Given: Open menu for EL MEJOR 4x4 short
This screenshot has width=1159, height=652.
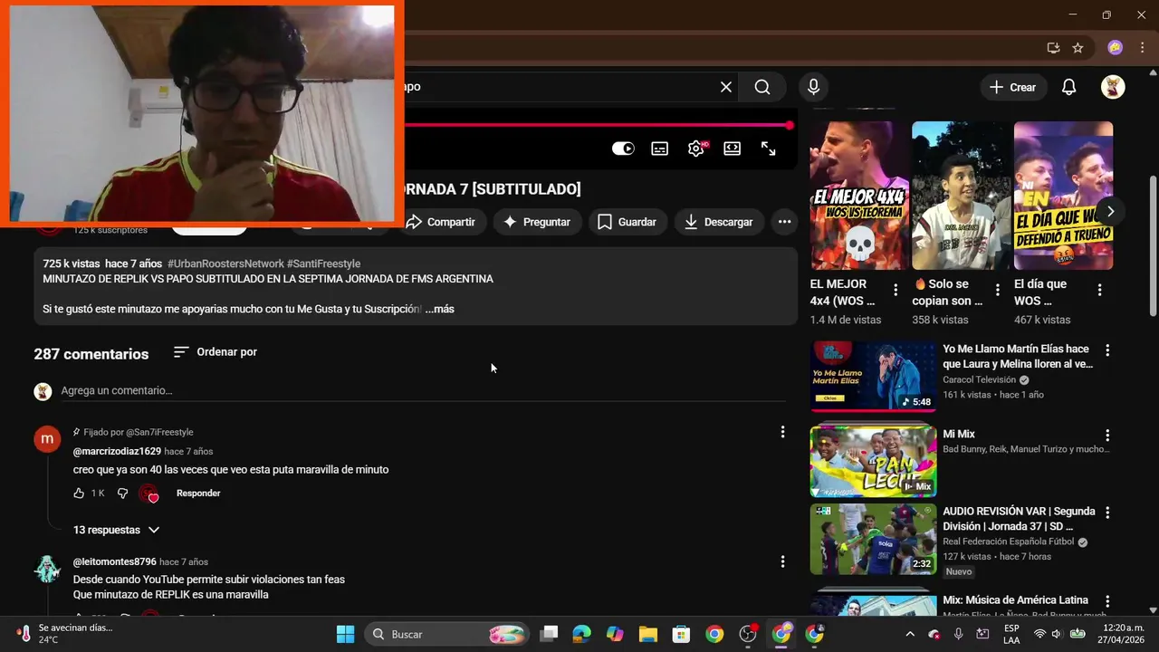Looking at the screenshot, I should pyautogui.click(x=896, y=291).
